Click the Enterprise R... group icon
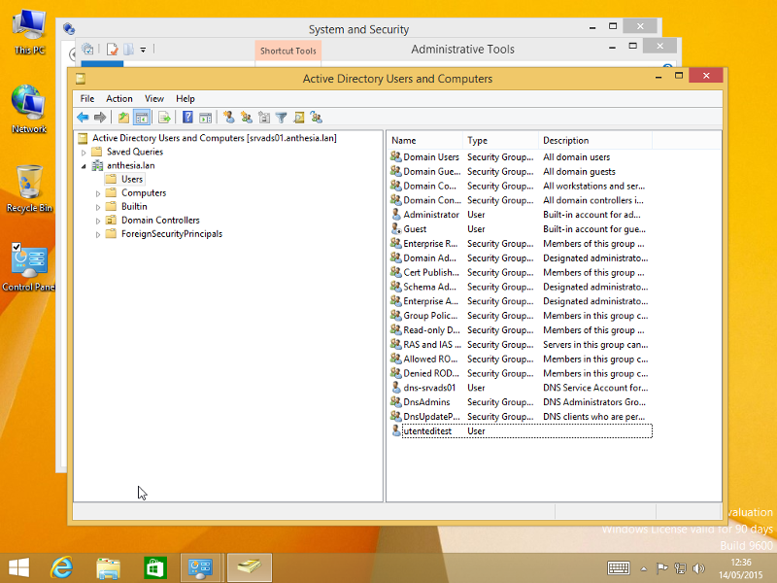Viewport: 777px width, 583px height. (395, 243)
